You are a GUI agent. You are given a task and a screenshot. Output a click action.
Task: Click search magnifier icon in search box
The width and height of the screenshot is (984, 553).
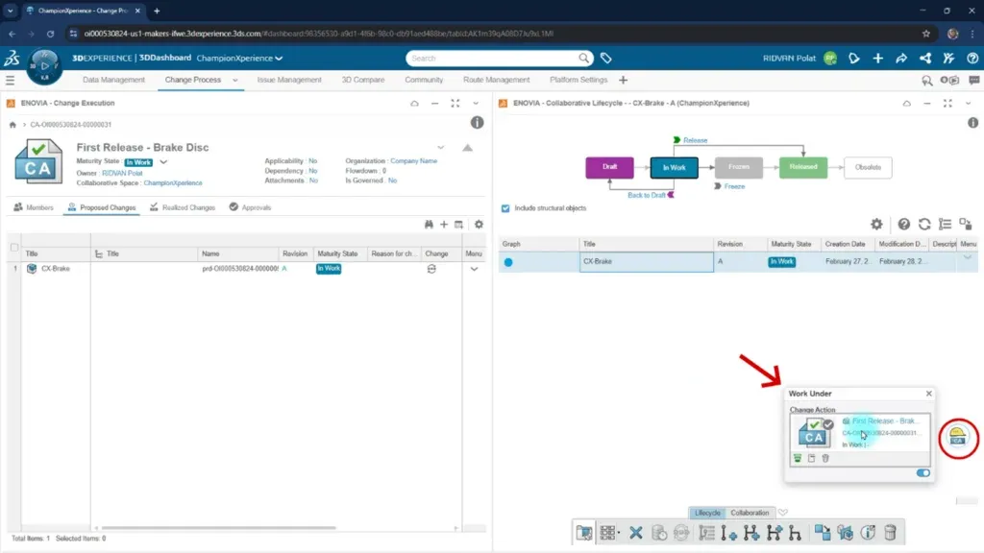coord(583,59)
